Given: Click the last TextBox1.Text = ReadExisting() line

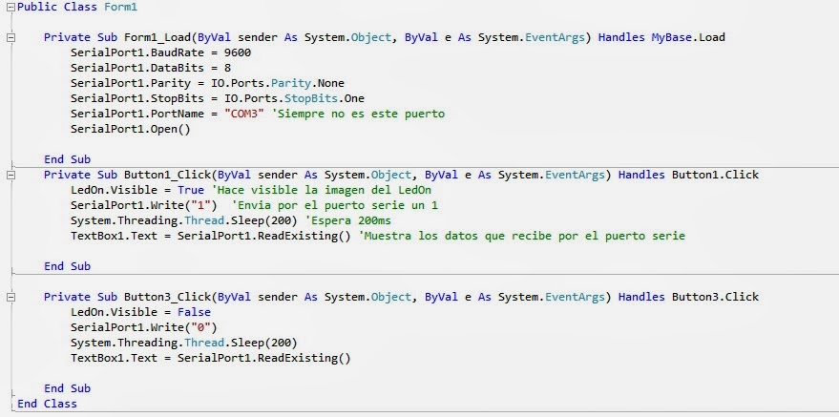Looking at the screenshot, I should click(x=210, y=358).
